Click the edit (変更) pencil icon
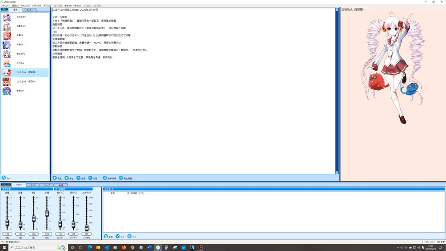This screenshot has width=446, height=251. [x=118, y=237]
